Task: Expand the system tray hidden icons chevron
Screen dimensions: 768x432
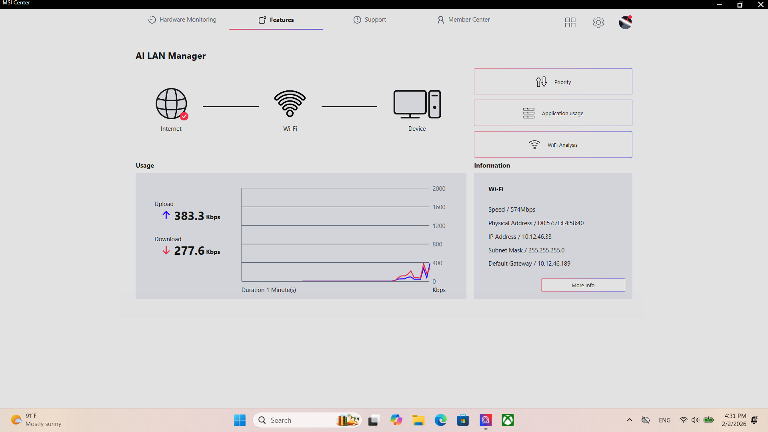Action: [x=629, y=420]
